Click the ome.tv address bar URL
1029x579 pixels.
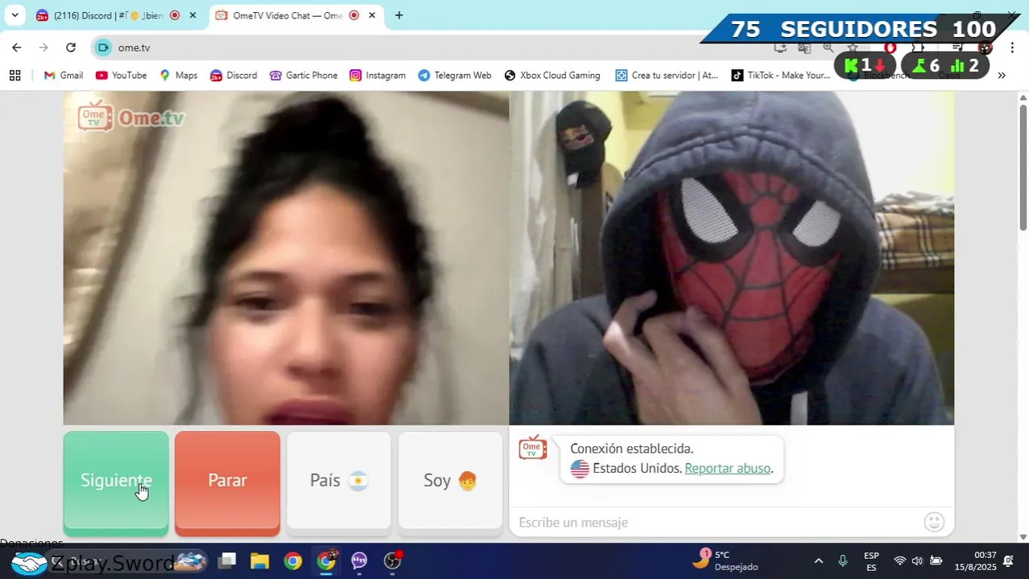(134, 47)
